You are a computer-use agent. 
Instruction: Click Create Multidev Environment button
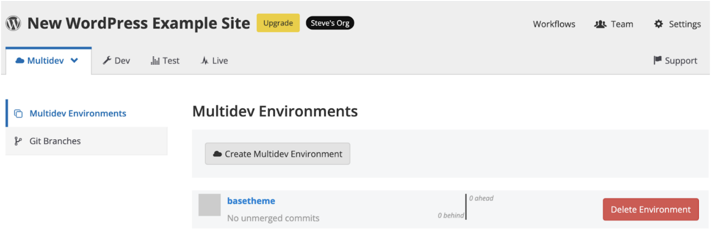pyautogui.click(x=277, y=154)
